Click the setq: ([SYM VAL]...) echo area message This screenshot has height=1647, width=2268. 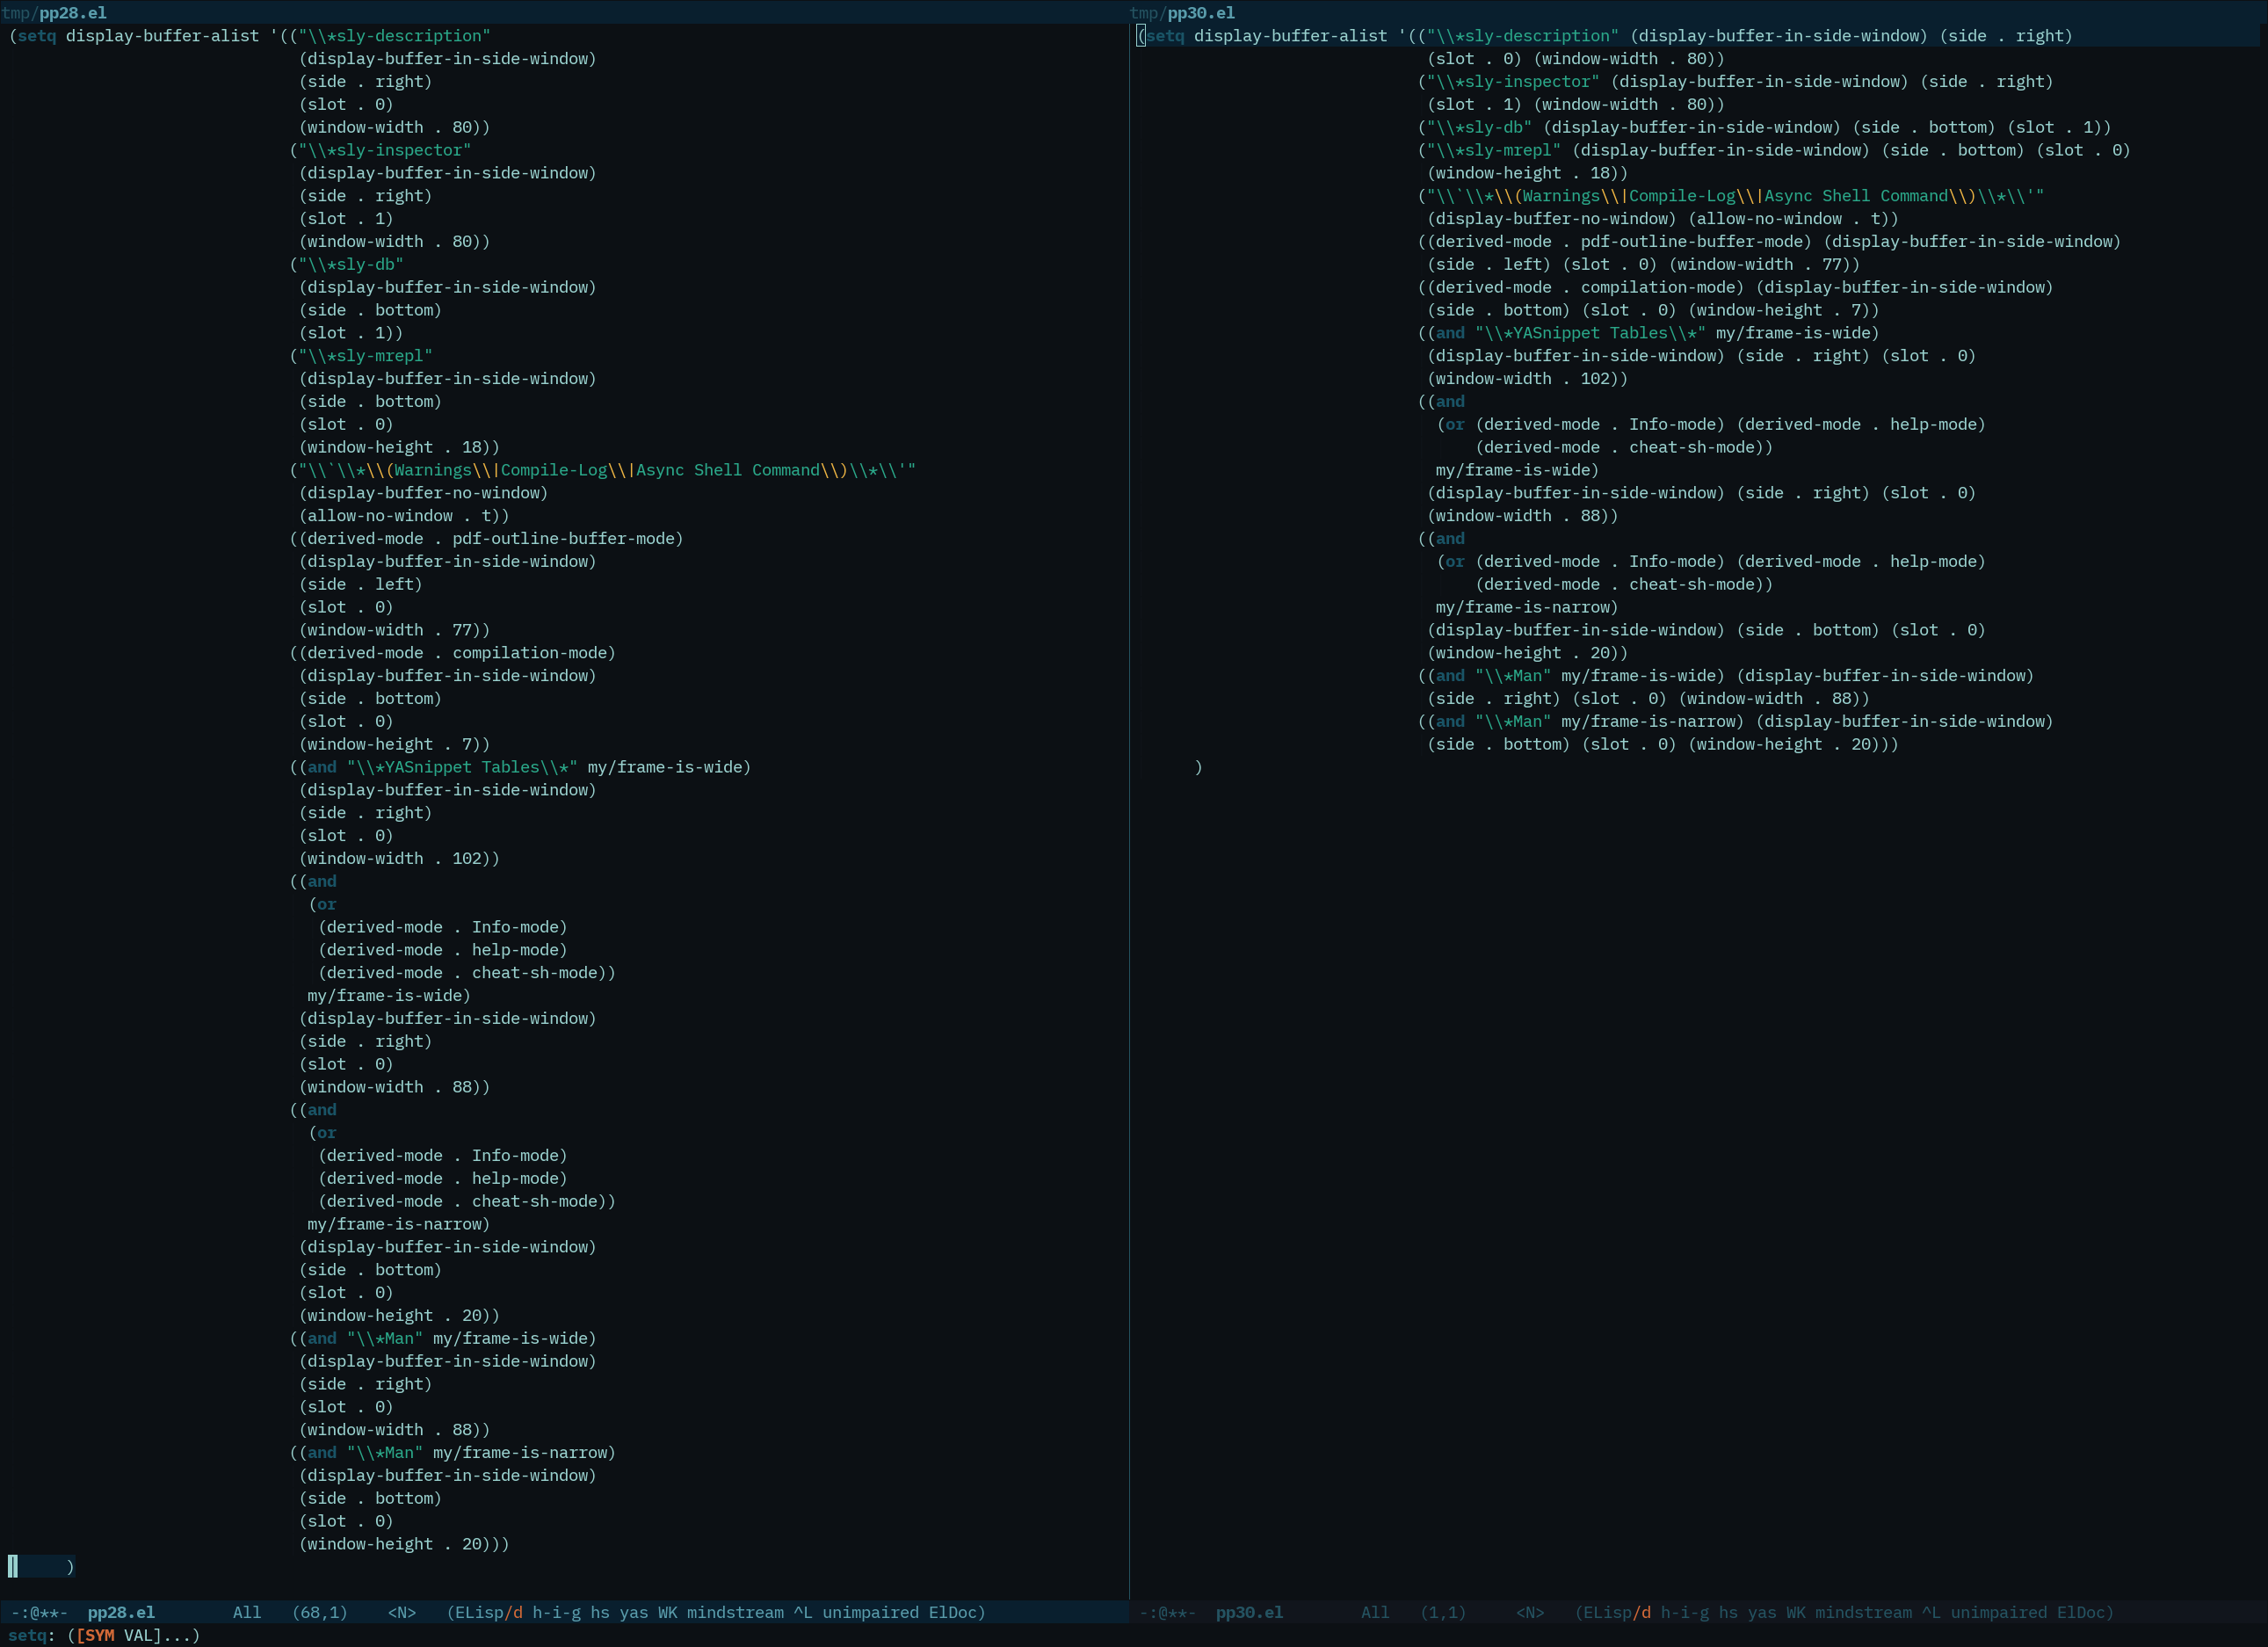[104, 1635]
